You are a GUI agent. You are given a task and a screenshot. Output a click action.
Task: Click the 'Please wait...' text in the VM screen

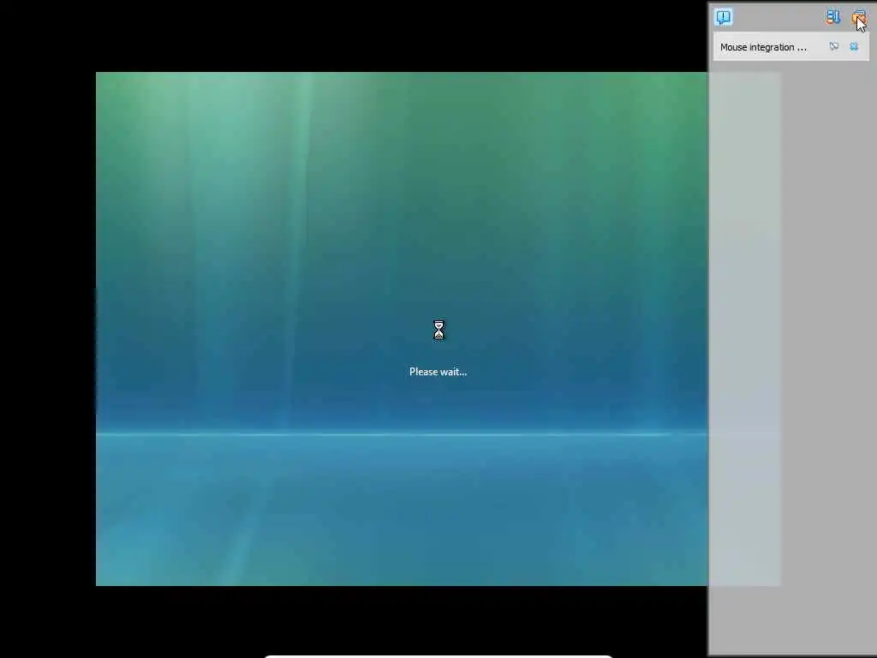click(x=438, y=372)
